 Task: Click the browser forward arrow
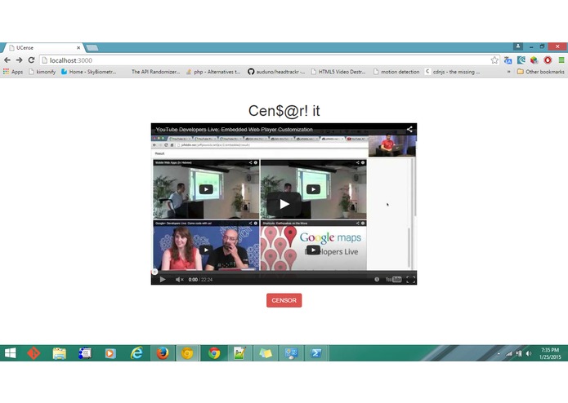tap(19, 60)
